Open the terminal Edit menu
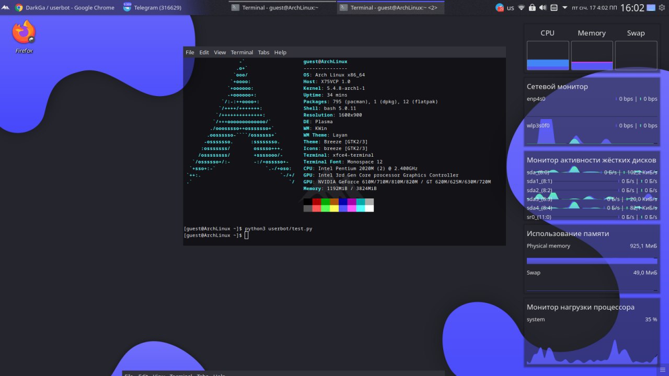 pos(204,52)
